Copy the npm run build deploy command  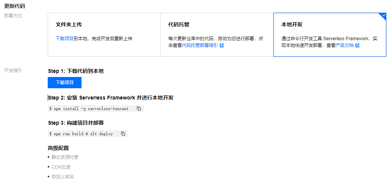(x=123, y=134)
